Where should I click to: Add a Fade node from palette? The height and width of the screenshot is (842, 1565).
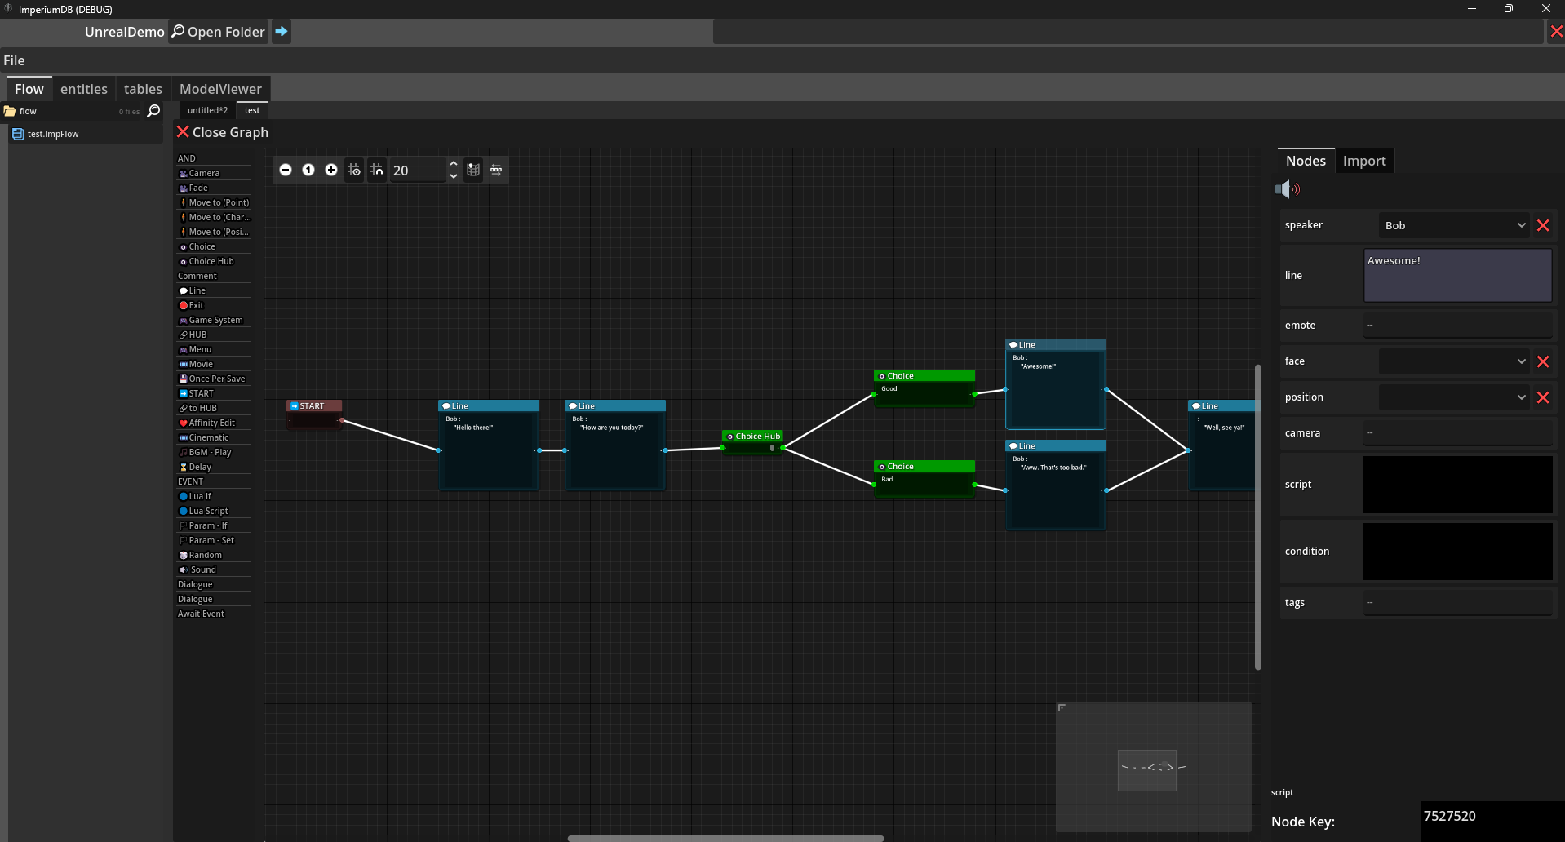[x=214, y=188]
